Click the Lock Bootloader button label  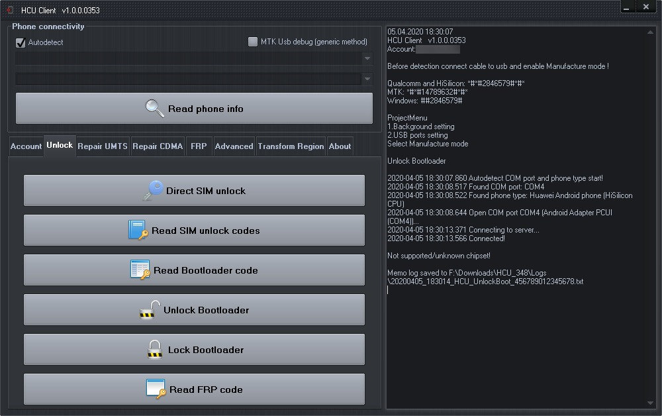(206, 350)
